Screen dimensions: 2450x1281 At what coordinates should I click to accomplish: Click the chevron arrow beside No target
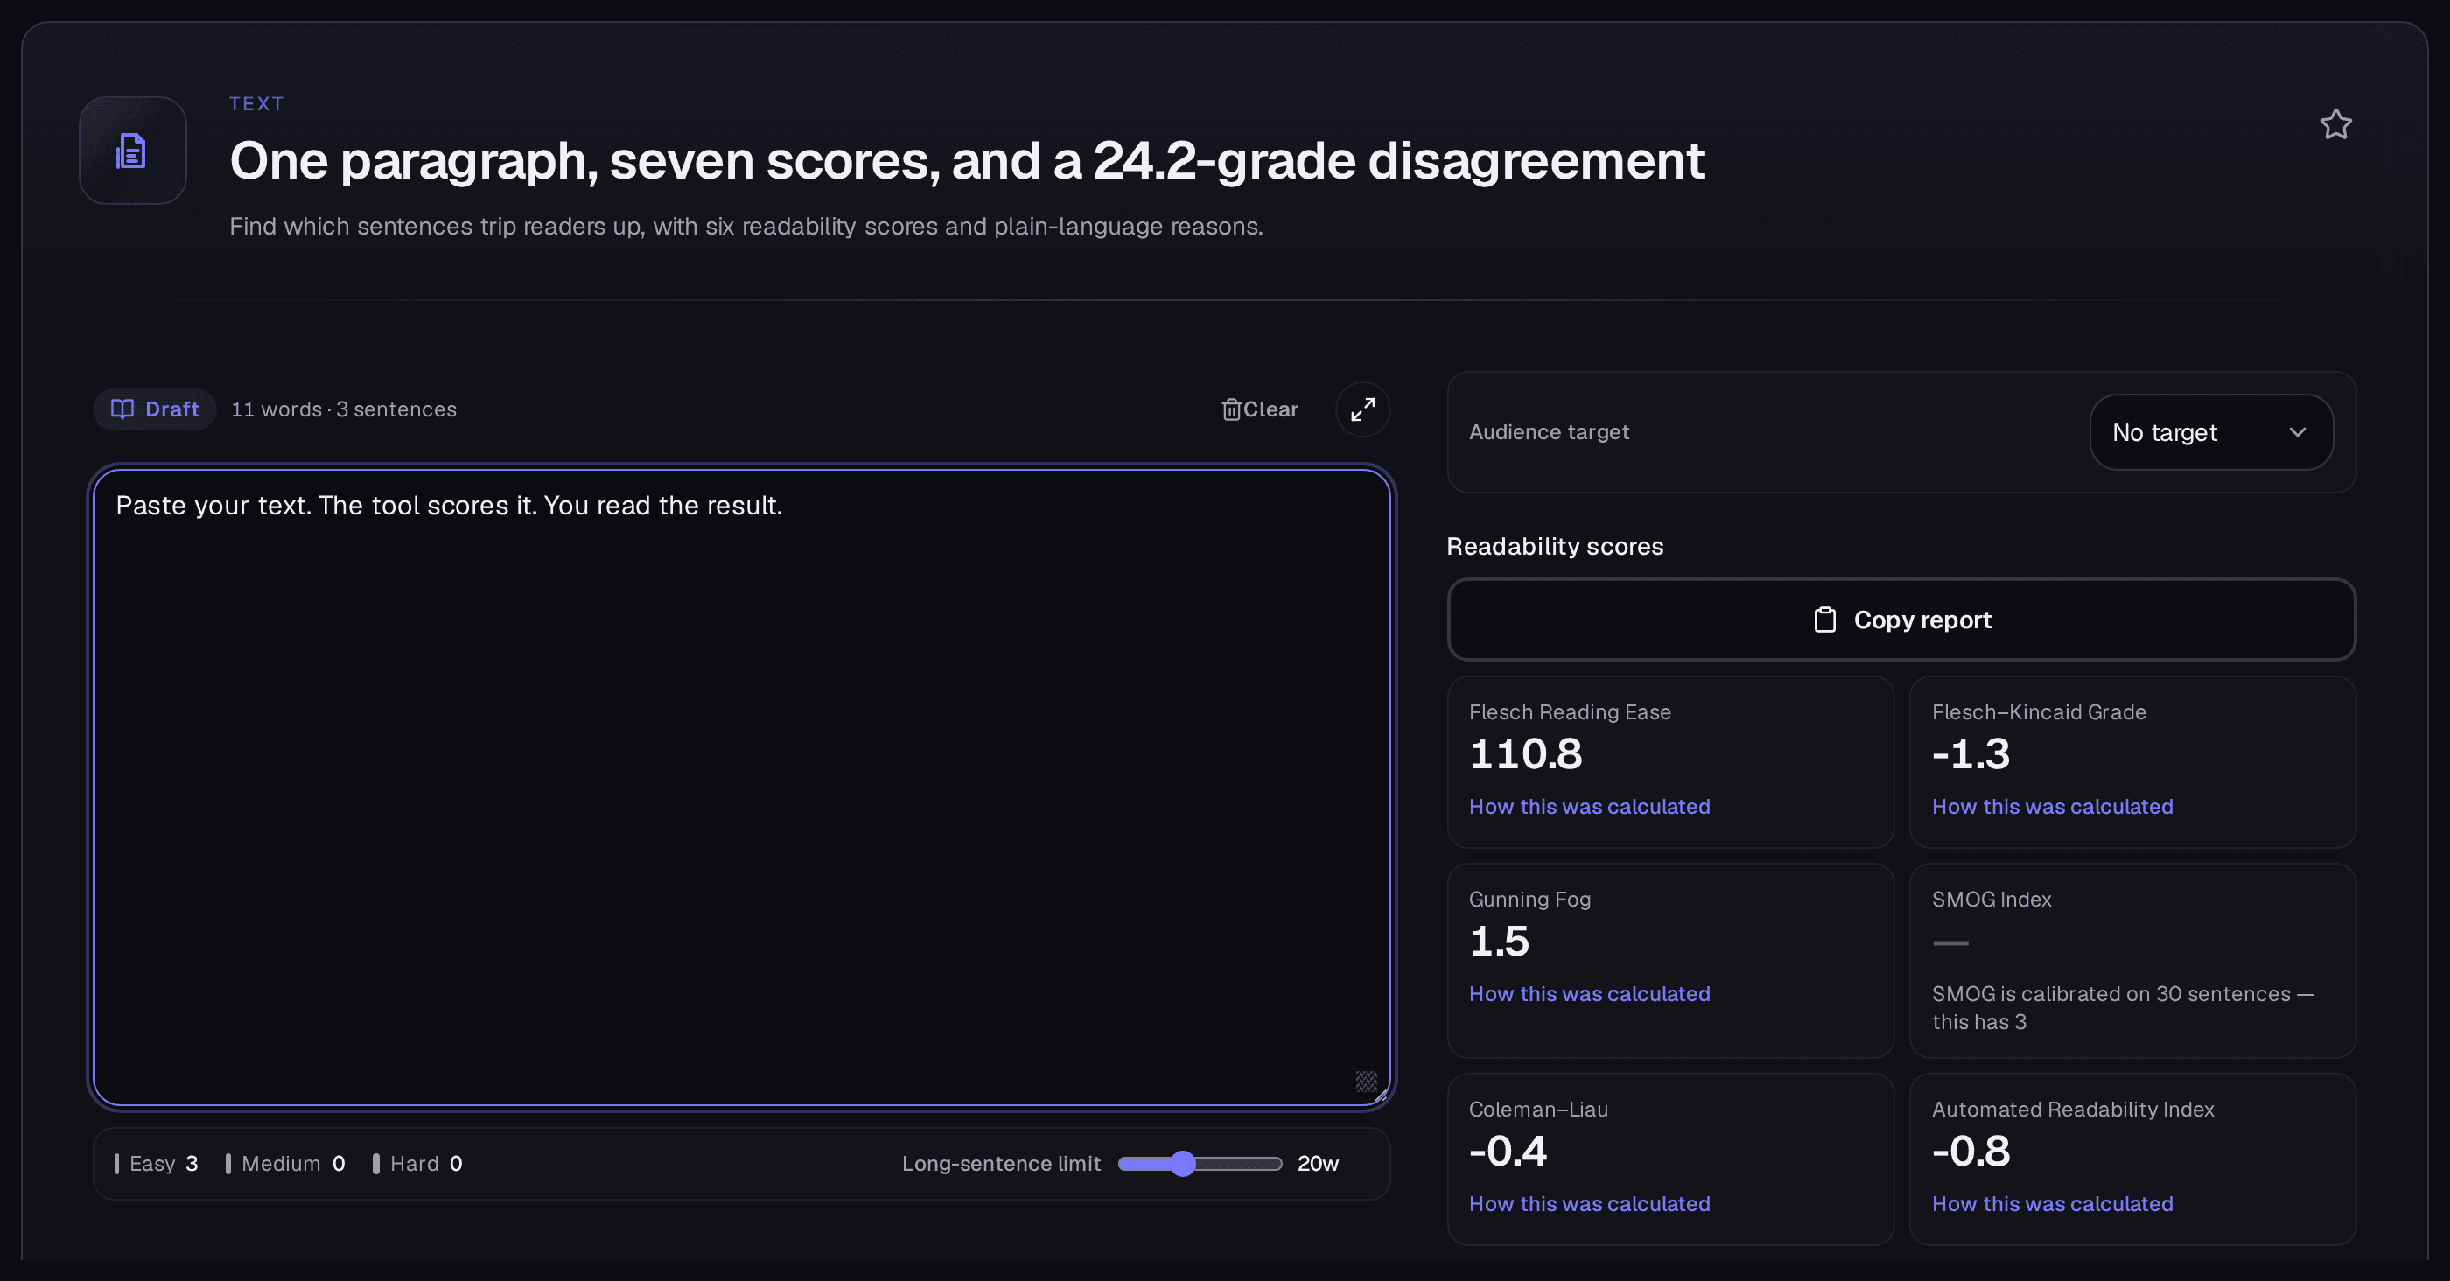click(2297, 433)
